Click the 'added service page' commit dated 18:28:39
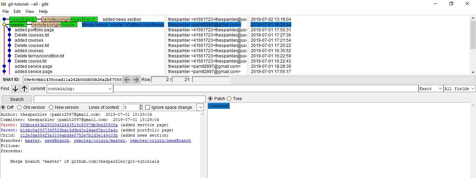This screenshot has width=476, height=178. [33, 66]
